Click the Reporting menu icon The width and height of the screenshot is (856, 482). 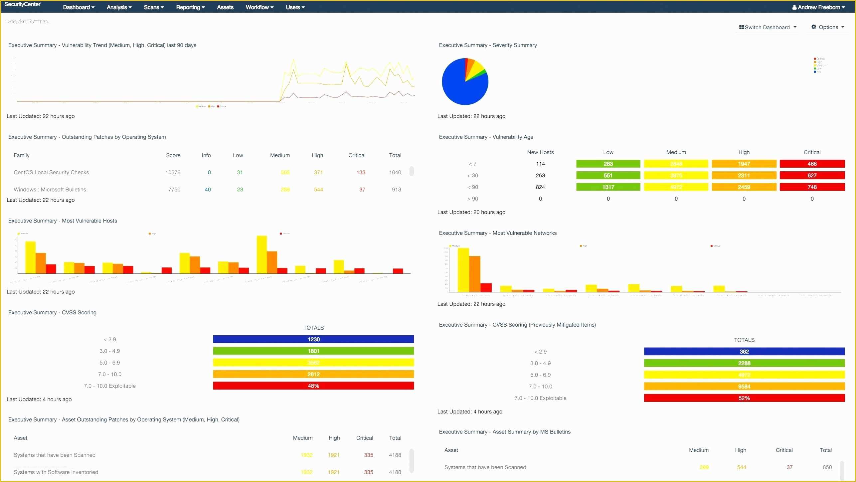point(189,7)
